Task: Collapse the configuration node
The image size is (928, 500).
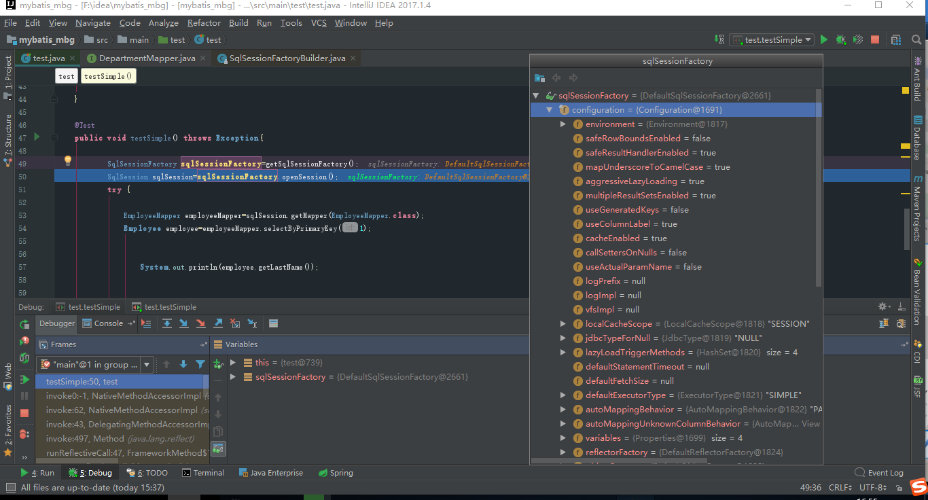Action: pyautogui.click(x=549, y=109)
